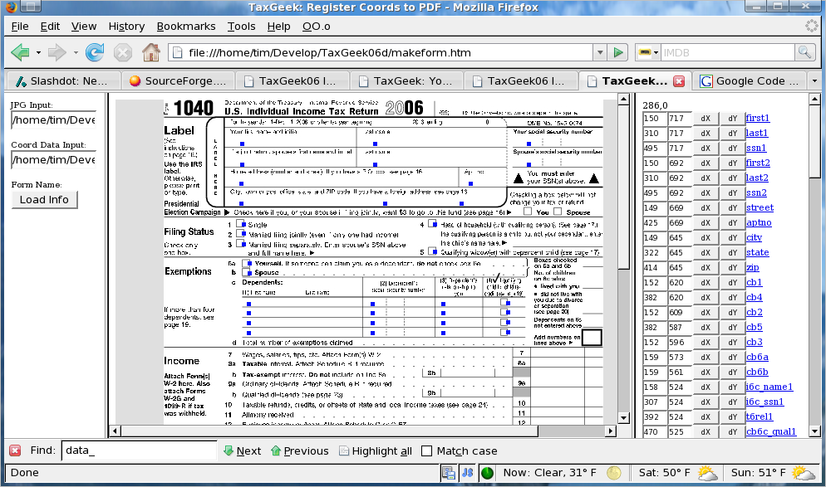Click the first1 field link
The width and height of the screenshot is (826, 487).
(757, 119)
